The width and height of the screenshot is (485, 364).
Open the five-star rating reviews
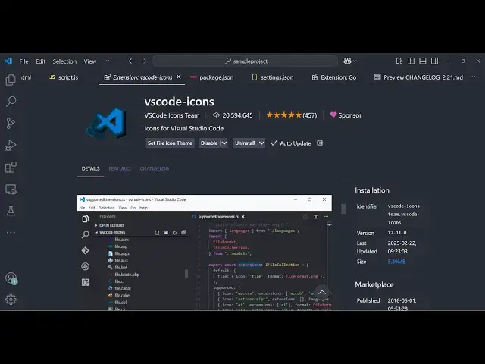(x=292, y=115)
